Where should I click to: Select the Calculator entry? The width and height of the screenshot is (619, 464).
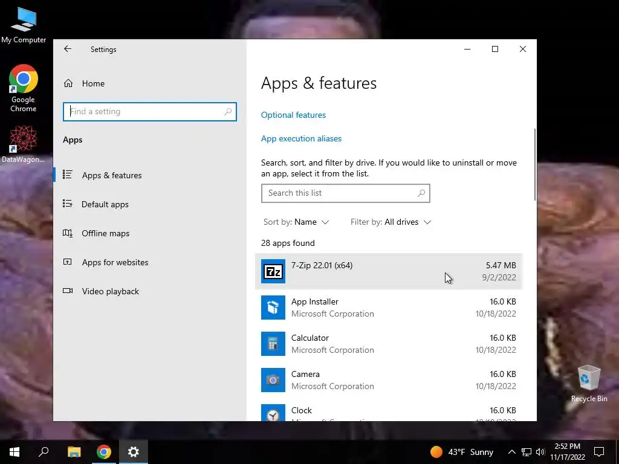pos(389,344)
